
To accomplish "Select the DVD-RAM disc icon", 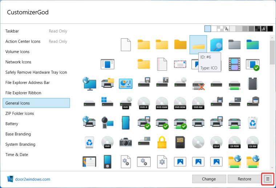I will pos(162,103).
